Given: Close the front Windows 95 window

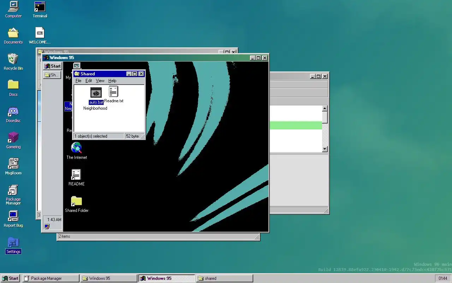Looking at the screenshot, I should (x=265, y=58).
